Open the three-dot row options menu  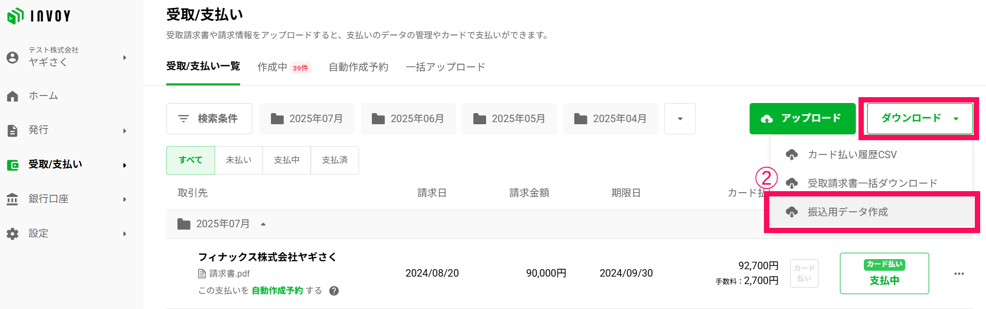(959, 274)
